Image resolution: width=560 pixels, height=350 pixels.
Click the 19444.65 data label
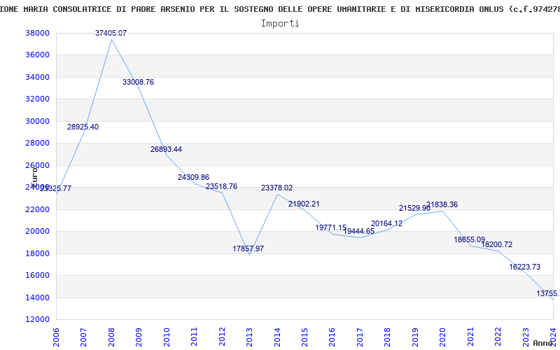tap(359, 231)
